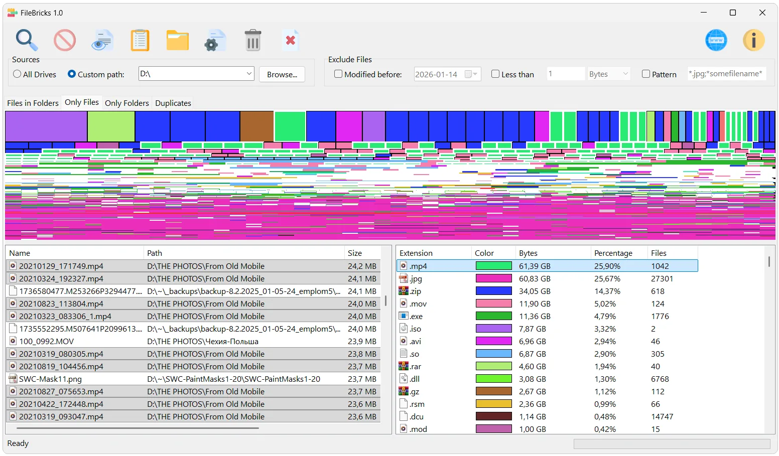Image resolution: width=779 pixels, height=456 pixels.
Task: Click the file list horizontal scrollbar
Action: [138, 428]
